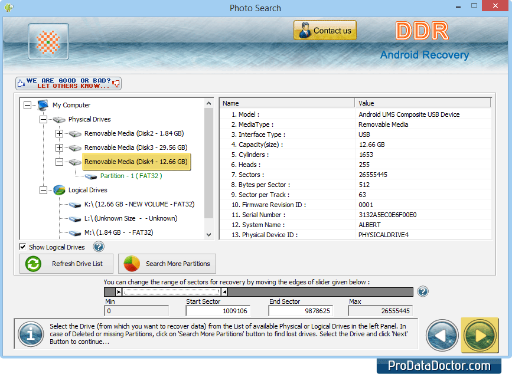Click the Min sector field
Viewport: 512px width, 374px height.
(136, 311)
